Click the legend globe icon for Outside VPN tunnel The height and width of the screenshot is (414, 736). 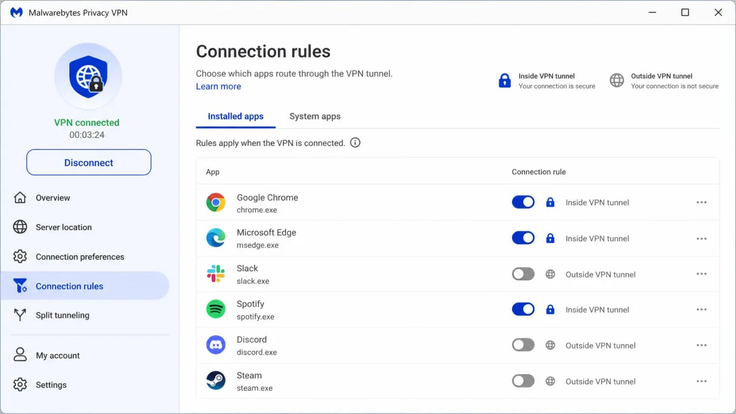coord(617,80)
